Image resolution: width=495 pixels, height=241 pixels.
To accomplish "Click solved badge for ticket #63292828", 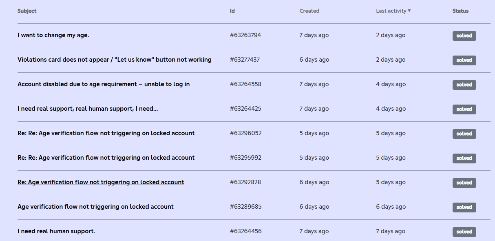I will pyautogui.click(x=464, y=183).
